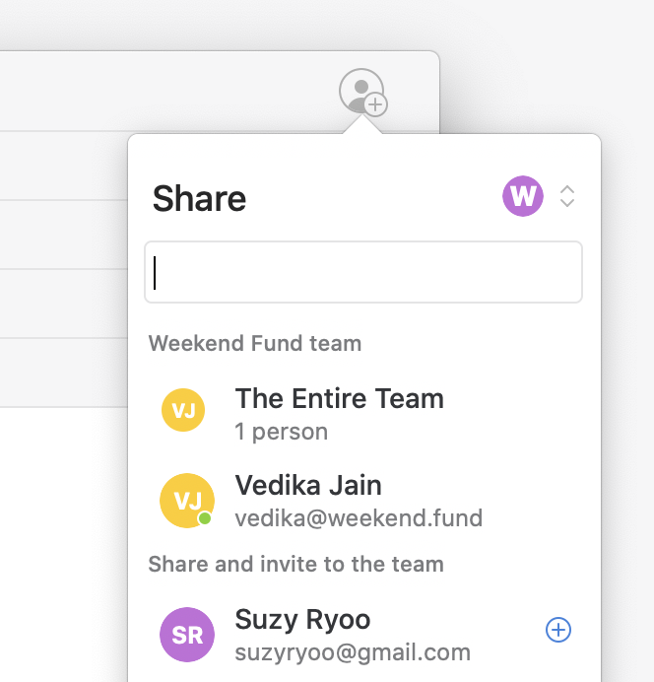Select the Suzy Ryoo name

click(302, 620)
